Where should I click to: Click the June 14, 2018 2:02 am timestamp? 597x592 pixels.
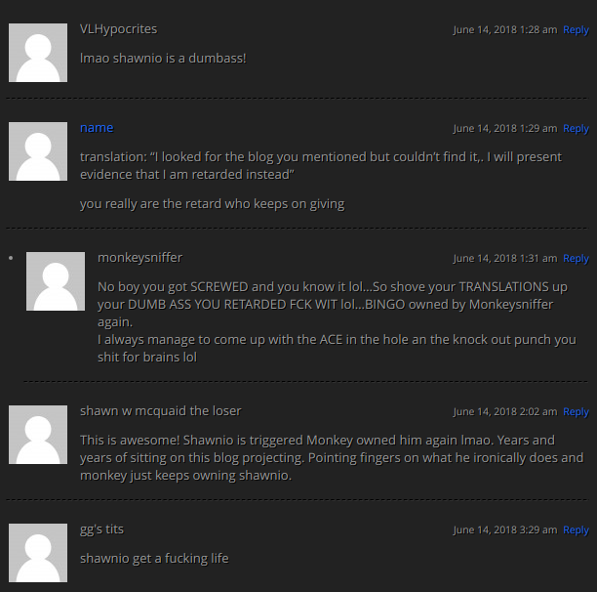click(505, 411)
